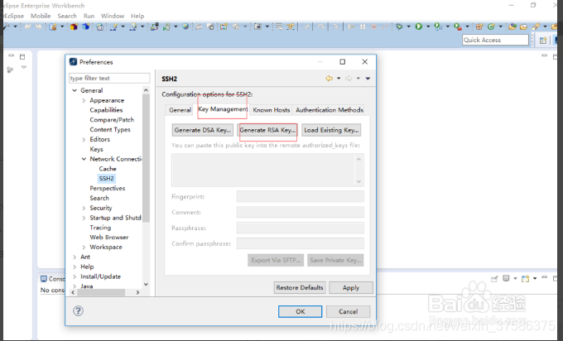
Task: Click the globe web browser toolbar icon
Action: (185, 26)
